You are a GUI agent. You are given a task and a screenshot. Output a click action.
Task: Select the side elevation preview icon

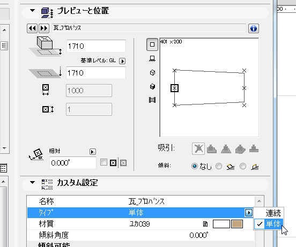152,59
